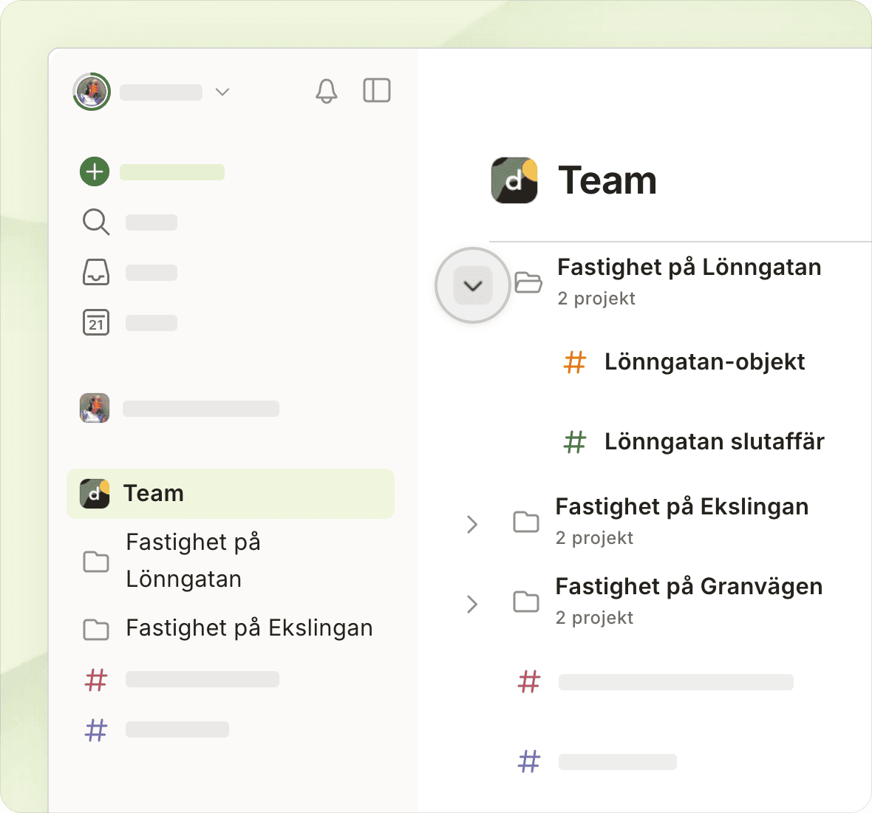
Task: Click the red hash project in sidebar
Action: (96, 679)
